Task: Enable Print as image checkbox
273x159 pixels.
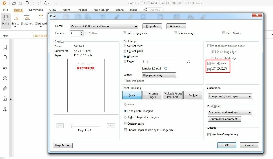Action: 175,33
